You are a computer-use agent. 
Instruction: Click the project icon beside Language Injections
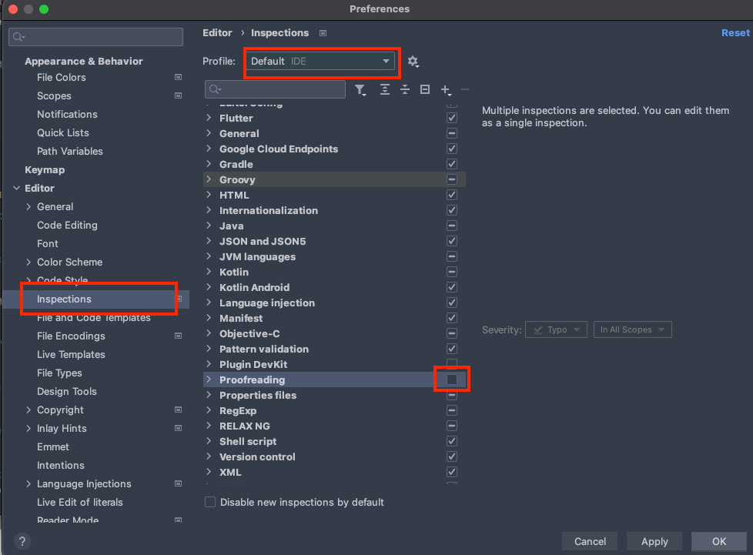178,483
